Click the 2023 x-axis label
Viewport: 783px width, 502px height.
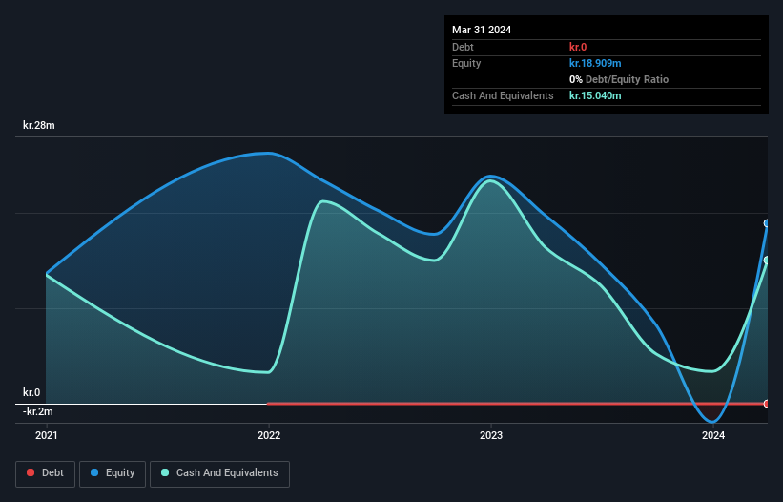[x=491, y=435]
